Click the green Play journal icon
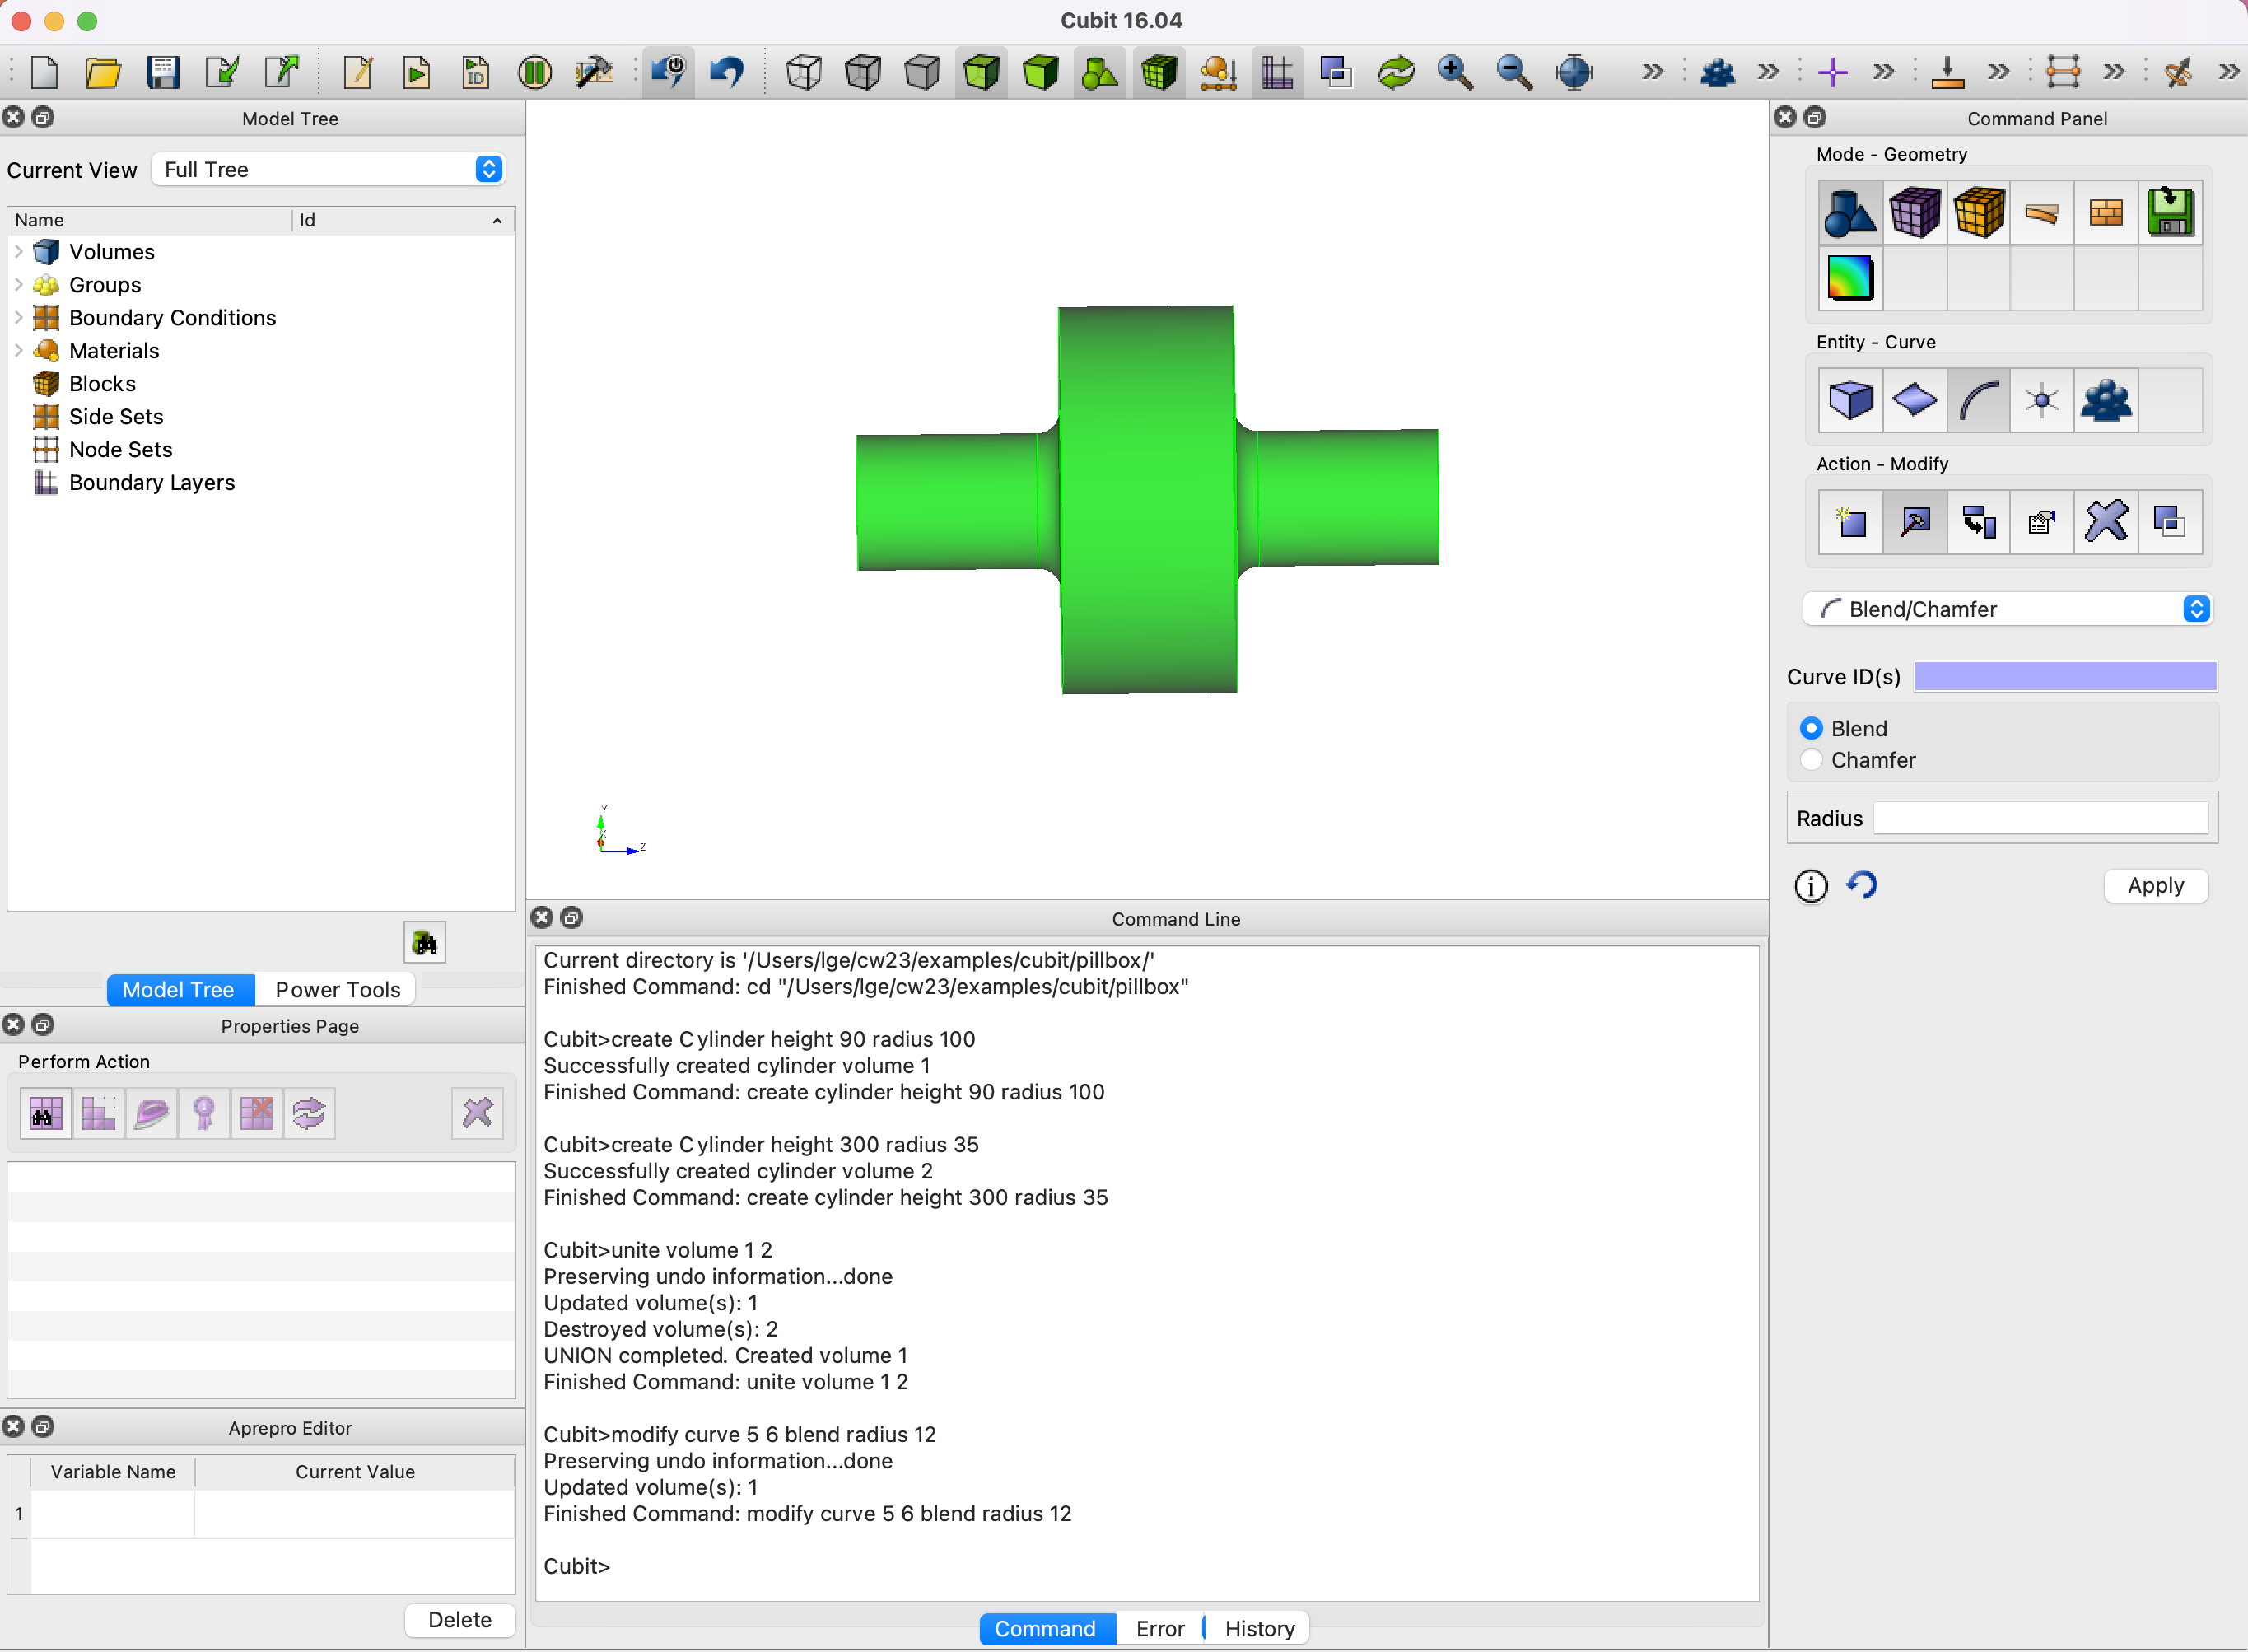The image size is (2248, 1652). coord(417,72)
